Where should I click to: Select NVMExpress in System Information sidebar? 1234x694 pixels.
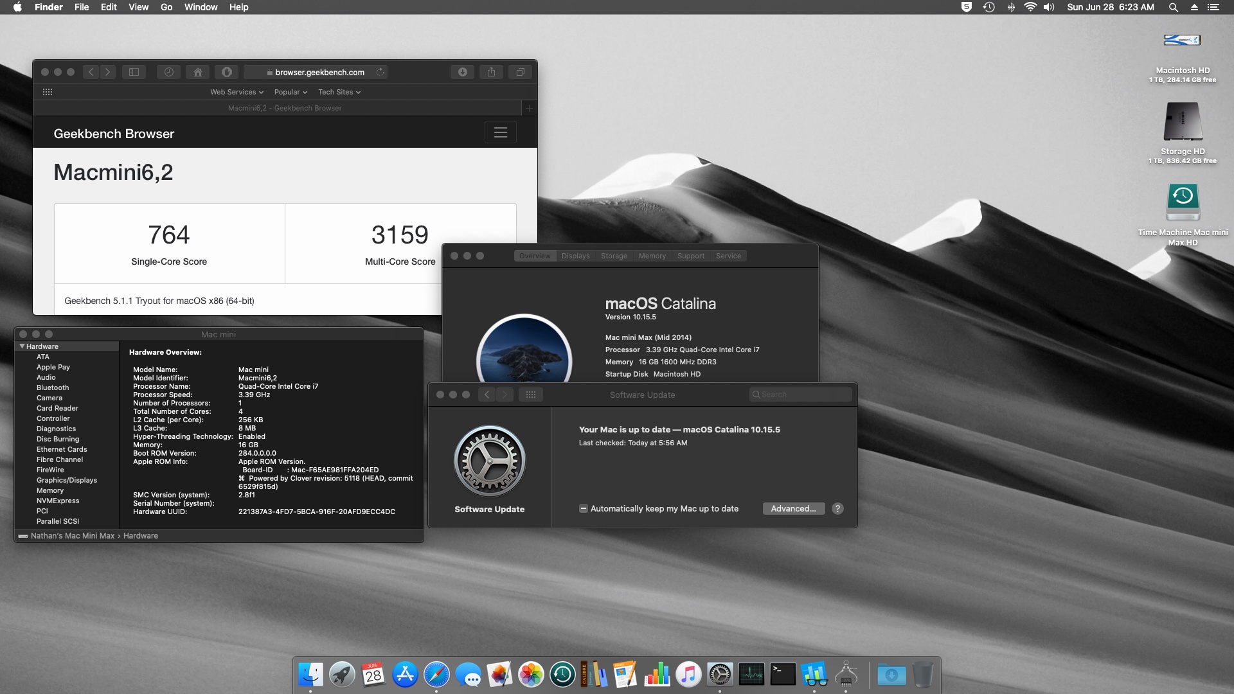pos(58,501)
